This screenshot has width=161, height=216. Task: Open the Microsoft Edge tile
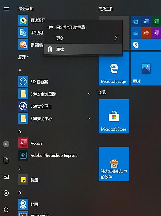[114, 69]
